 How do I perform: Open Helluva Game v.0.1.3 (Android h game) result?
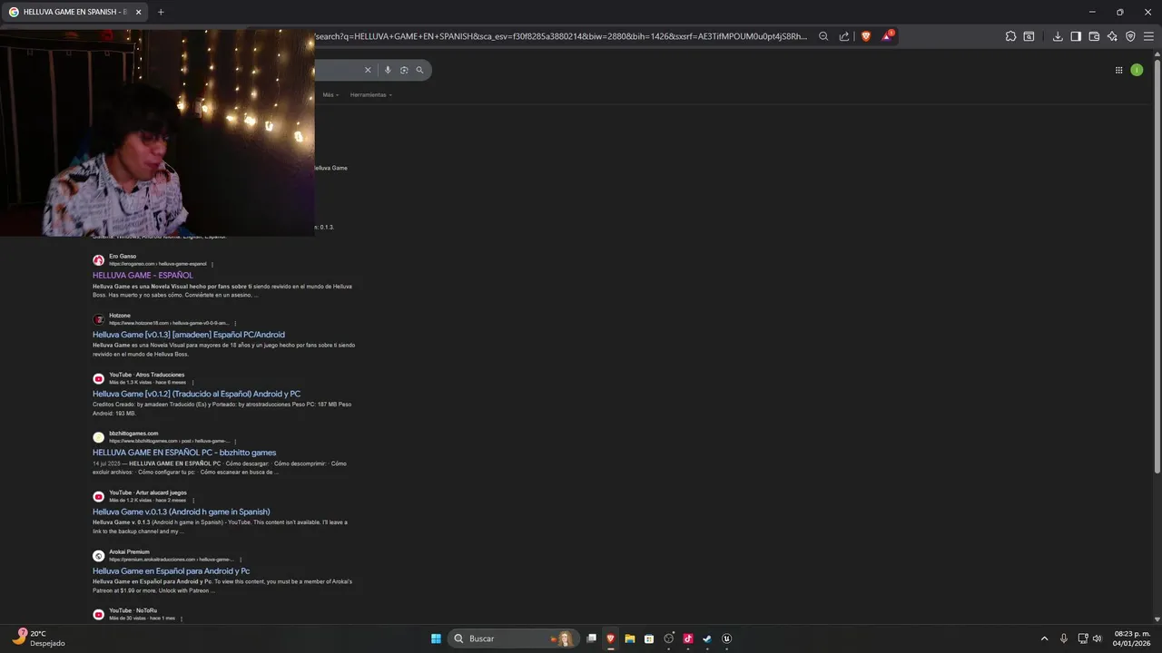(182, 512)
